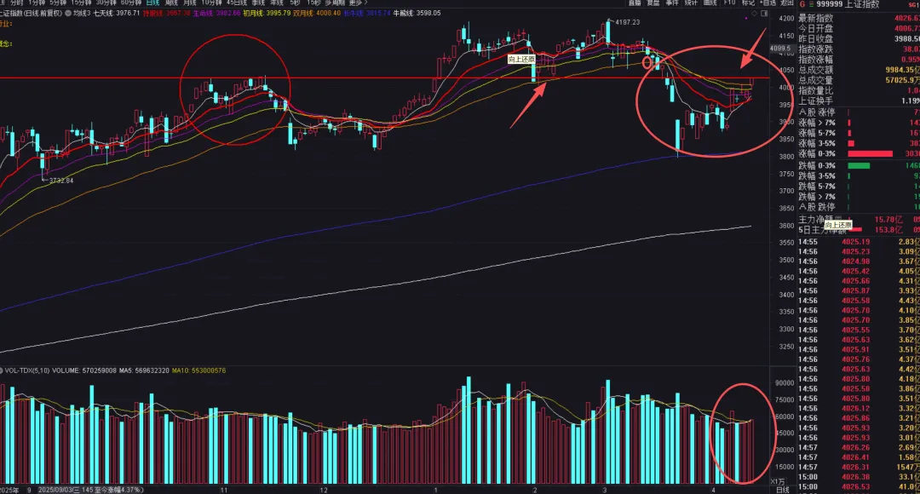Click the 跌幅 0-3% distribution row
Screen dimensions: 920x494
[859, 165]
